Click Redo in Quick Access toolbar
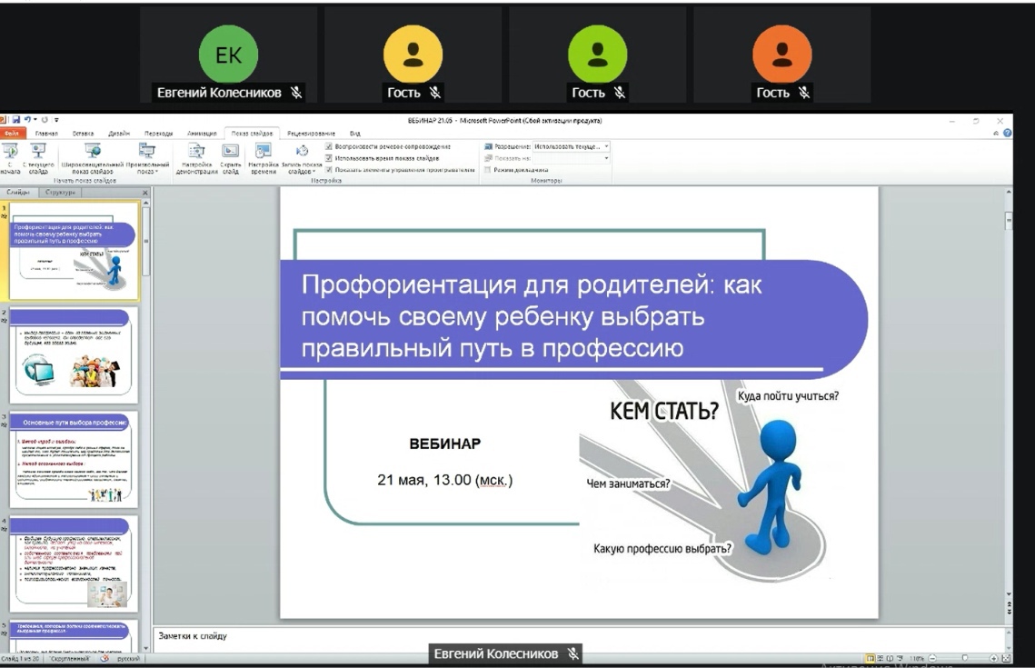The width and height of the screenshot is (1035, 668). point(45,120)
